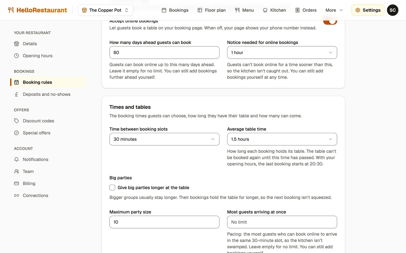Open the Menu tab

tap(244, 10)
